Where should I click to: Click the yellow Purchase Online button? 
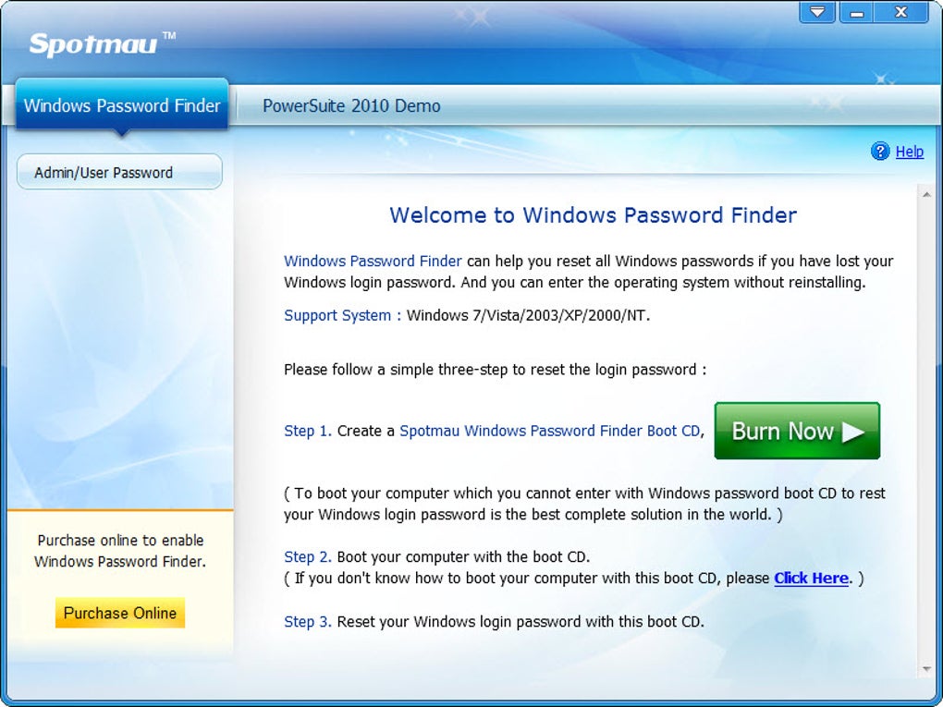click(119, 613)
